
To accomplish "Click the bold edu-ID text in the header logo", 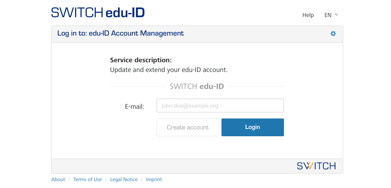I will click(125, 13).
